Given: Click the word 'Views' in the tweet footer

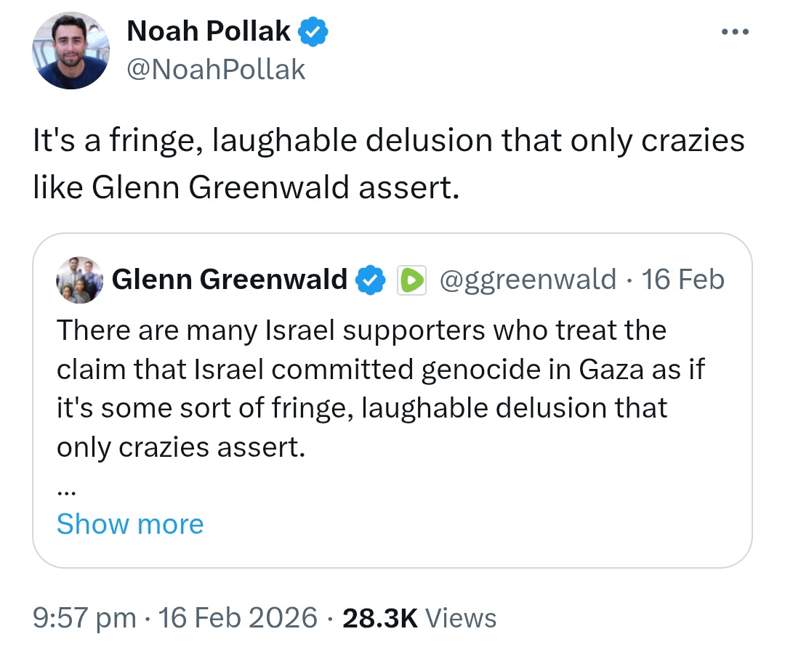Looking at the screenshot, I should [461, 618].
